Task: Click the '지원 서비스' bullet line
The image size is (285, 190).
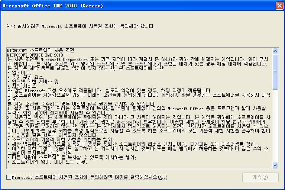Action: 22,86
